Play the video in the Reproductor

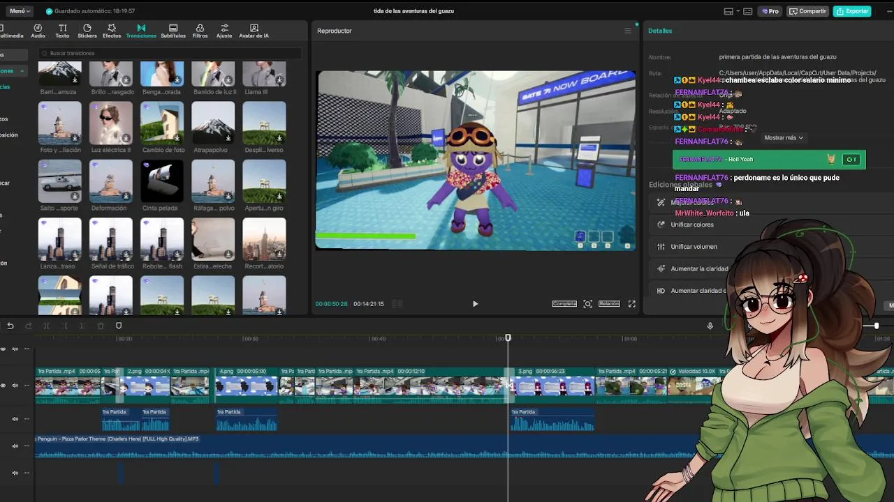[x=475, y=304]
